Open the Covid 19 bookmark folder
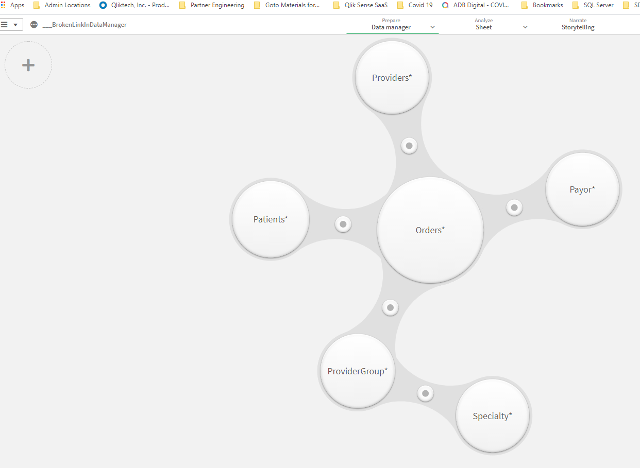 pos(415,5)
